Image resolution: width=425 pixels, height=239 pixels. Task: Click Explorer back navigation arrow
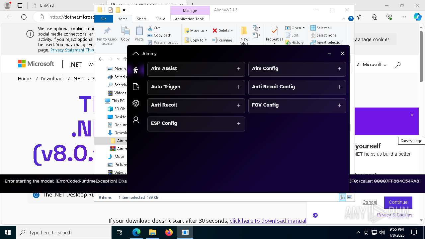tap(101, 59)
